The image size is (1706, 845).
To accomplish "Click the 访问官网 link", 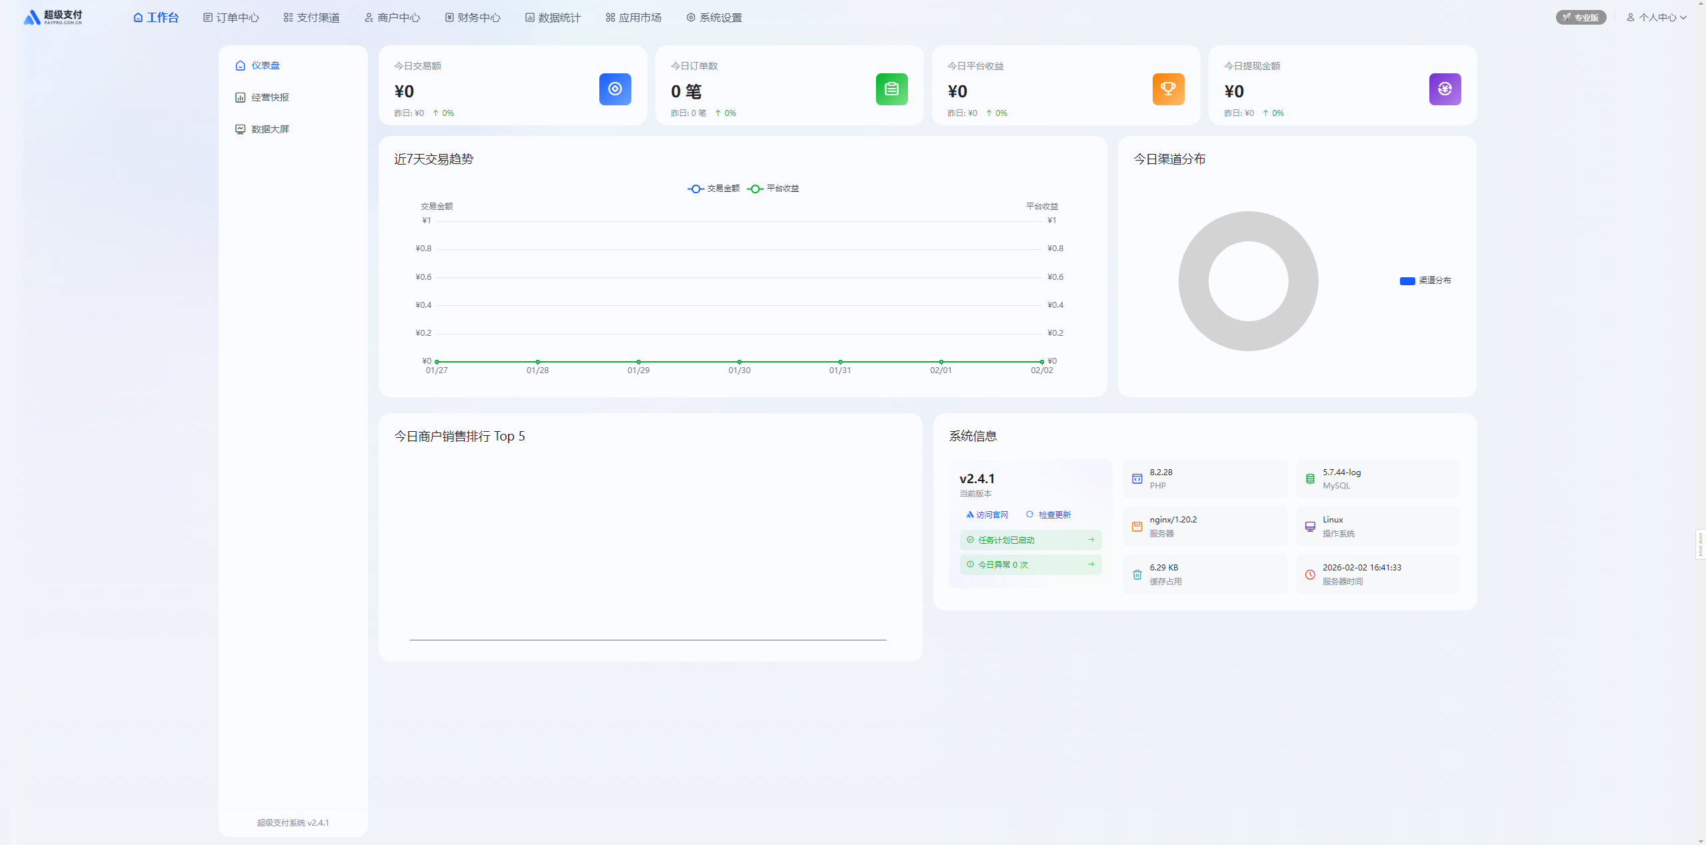I will 987,514.
